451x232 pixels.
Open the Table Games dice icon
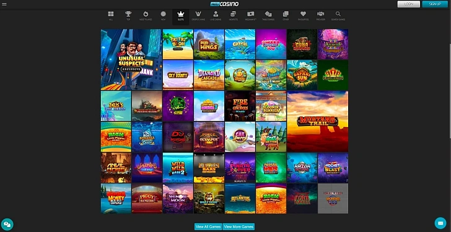[268, 16]
